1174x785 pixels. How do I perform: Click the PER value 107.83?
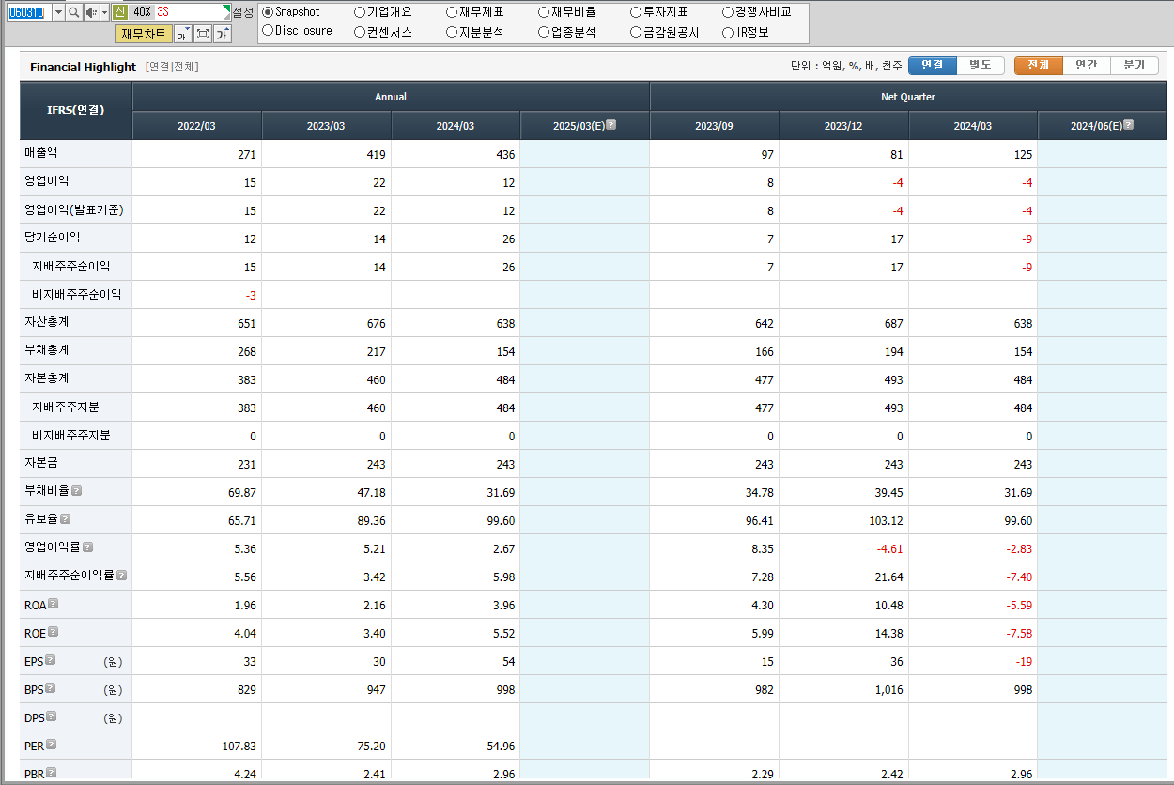coord(237,747)
